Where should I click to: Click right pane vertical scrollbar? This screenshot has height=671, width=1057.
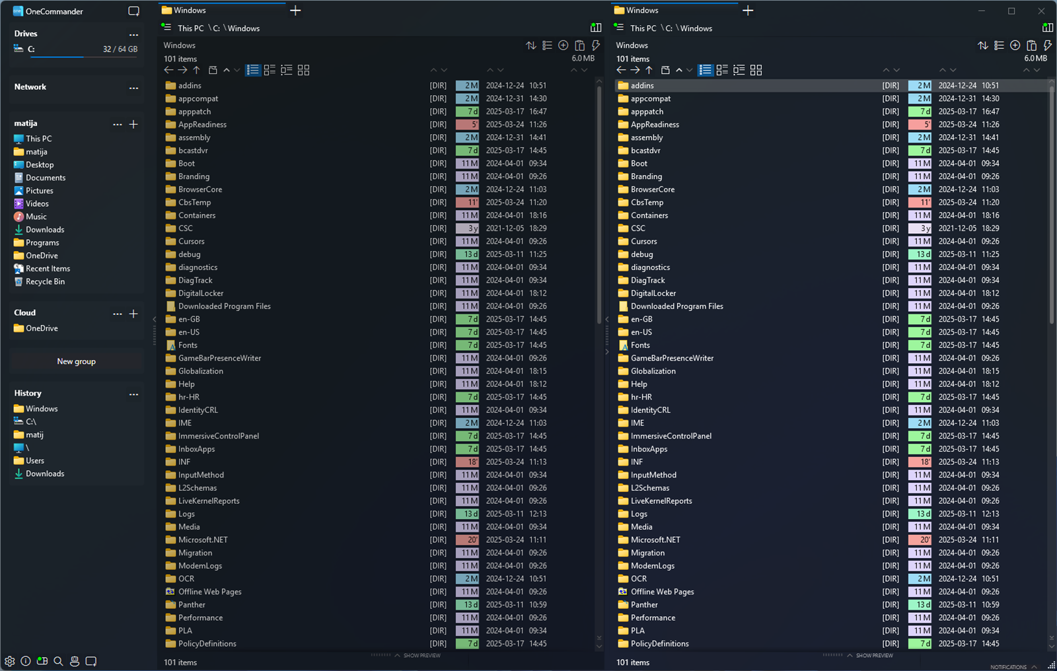point(1052,205)
